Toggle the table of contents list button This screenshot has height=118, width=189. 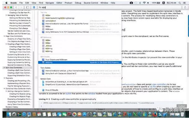pos(34,7)
